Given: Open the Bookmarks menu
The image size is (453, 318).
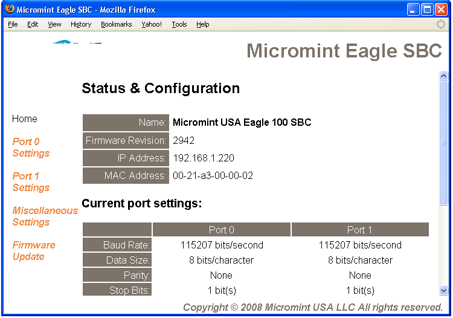Looking at the screenshot, I should [116, 24].
